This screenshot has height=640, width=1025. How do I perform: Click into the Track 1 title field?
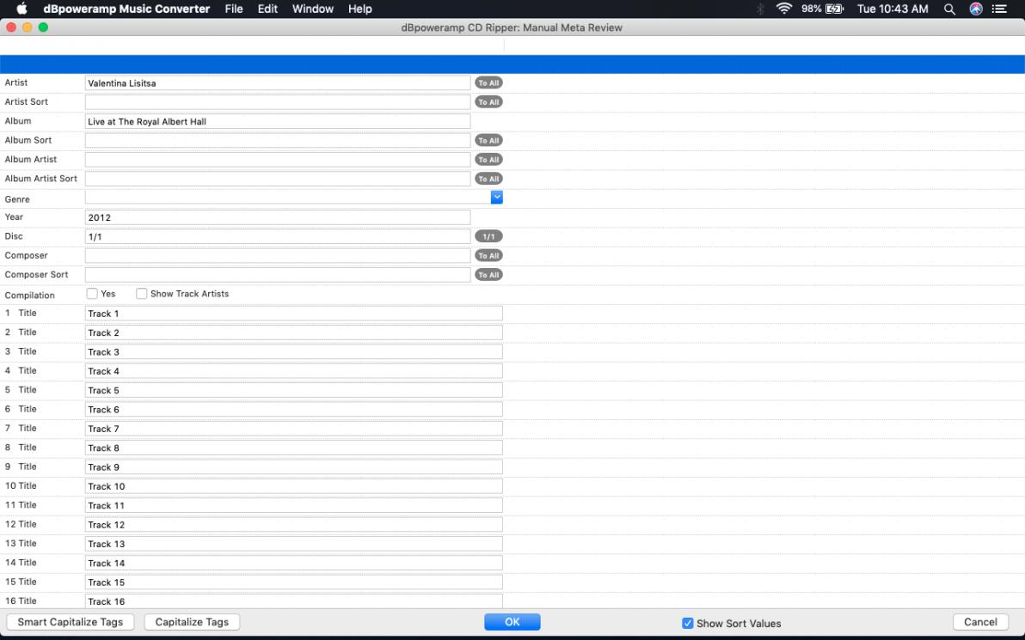[x=293, y=314]
